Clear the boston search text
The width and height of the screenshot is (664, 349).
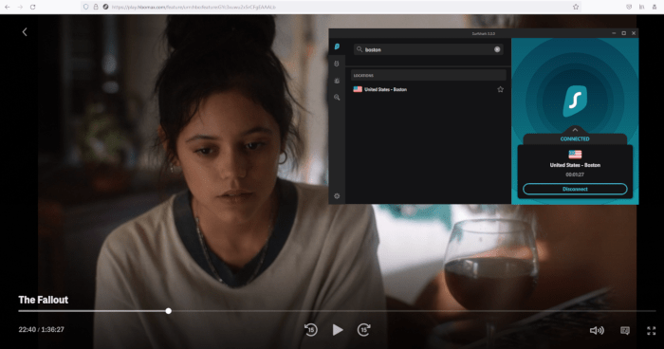click(497, 49)
